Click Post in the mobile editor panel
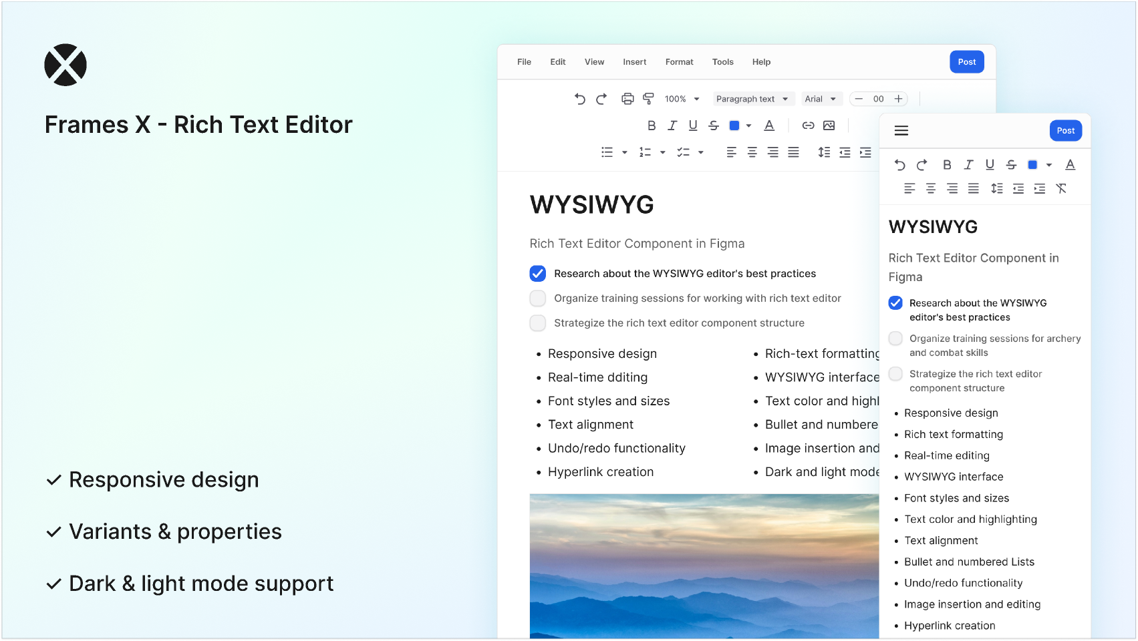Screen dimensions: 1138x641 pos(1065,130)
